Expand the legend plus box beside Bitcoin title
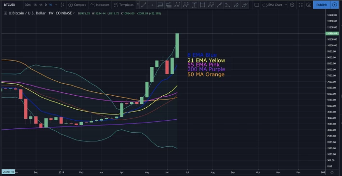342x176 pixels. (x=5, y=13)
